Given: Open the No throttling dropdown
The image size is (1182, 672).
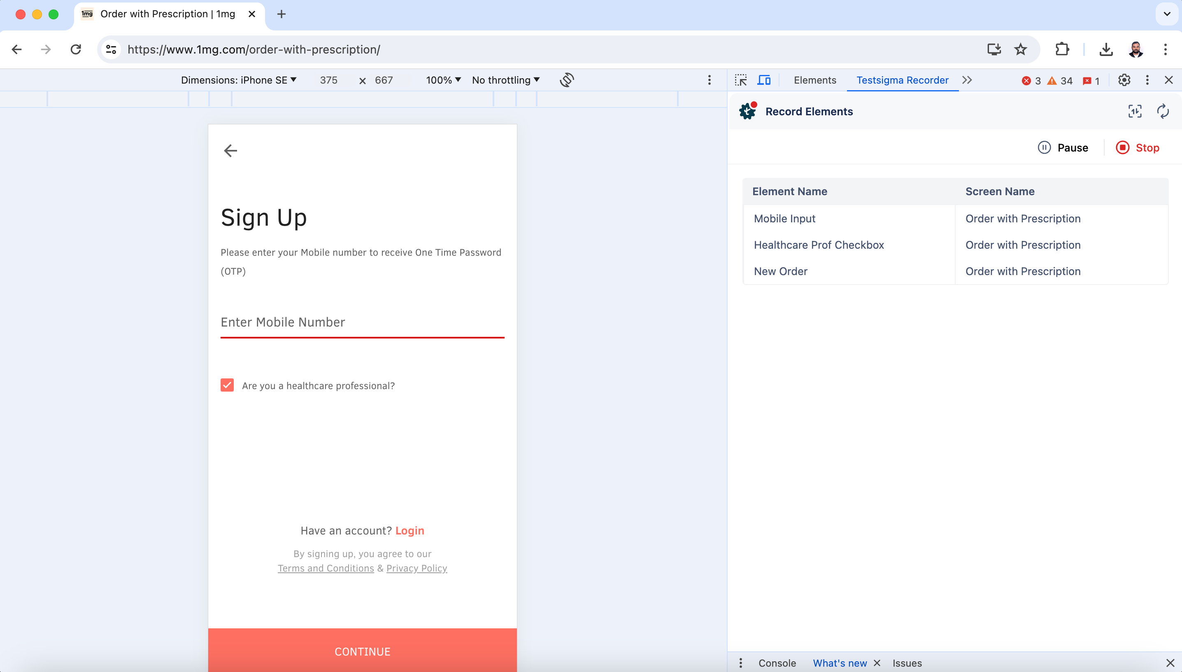Looking at the screenshot, I should coord(506,80).
